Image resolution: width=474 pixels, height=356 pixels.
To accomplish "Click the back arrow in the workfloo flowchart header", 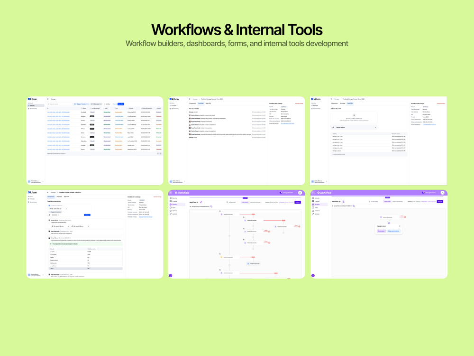I will pyautogui.click(x=171, y=193).
